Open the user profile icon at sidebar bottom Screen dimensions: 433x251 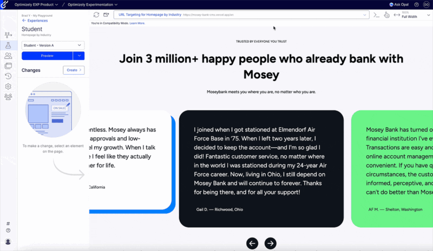pos(8,242)
